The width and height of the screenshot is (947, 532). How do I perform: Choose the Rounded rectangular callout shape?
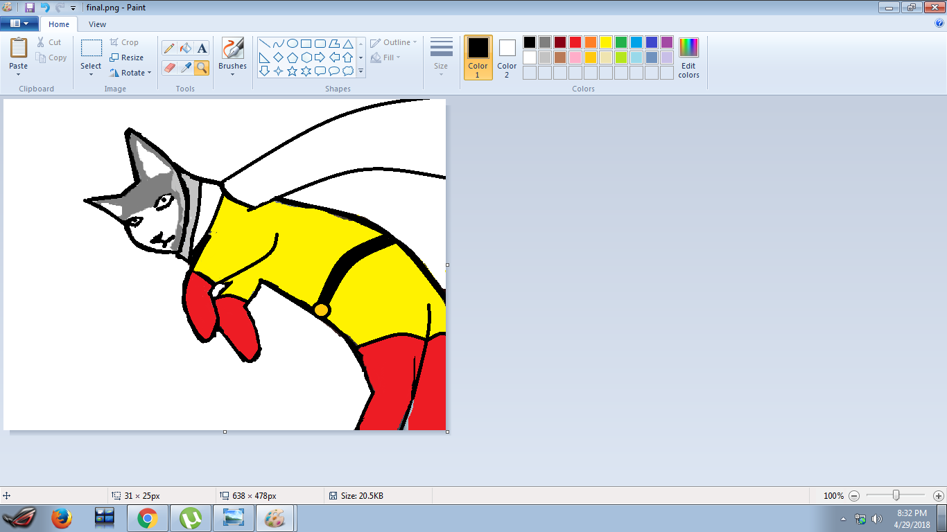click(320, 71)
